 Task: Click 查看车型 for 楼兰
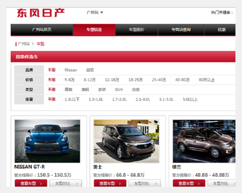pyautogui.click(x=189, y=183)
